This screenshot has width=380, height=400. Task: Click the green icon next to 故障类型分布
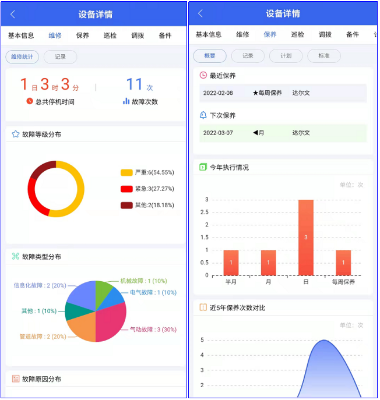point(16,256)
